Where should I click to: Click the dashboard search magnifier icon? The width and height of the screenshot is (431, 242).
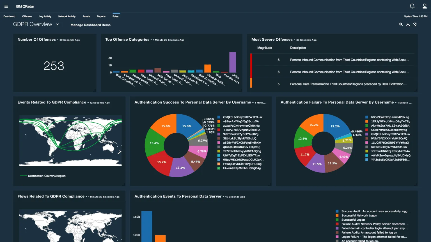(x=401, y=24)
